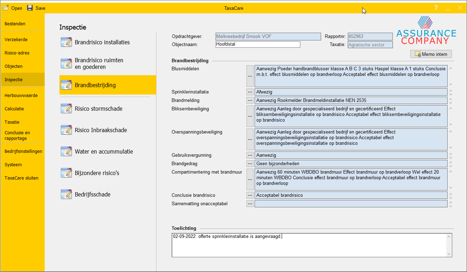Image resolution: width=467 pixels, height=272 pixels.
Task: Click the Bedrijfsschade form icon
Action: 66,194
